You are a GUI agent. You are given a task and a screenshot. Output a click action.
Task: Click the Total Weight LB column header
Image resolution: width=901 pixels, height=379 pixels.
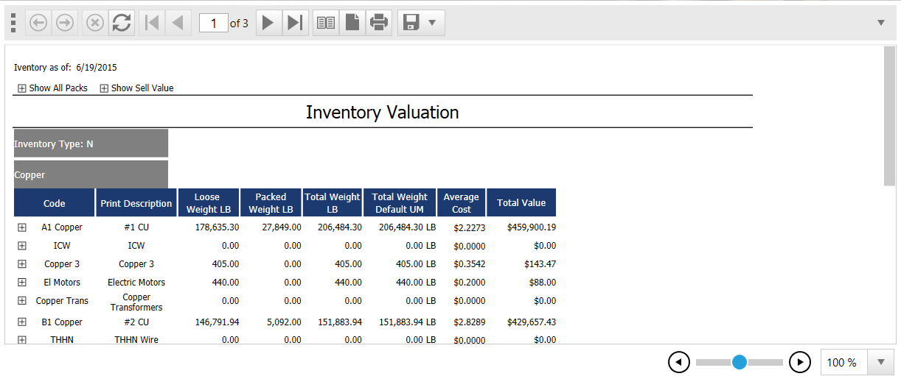click(x=333, y=203)
